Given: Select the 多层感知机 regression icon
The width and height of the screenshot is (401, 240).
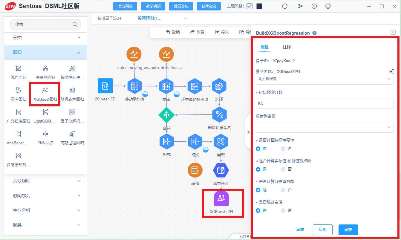Looking at the screenshot, I should coord(18,155).
